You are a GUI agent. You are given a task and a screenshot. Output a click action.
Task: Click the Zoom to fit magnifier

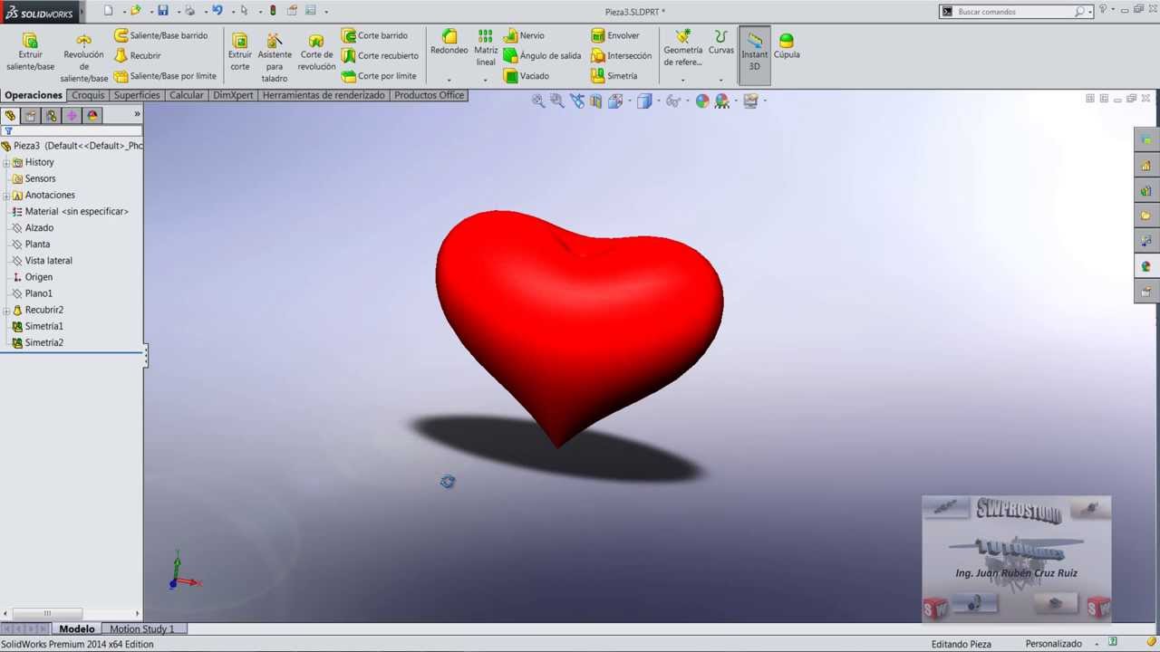point(538,101)
